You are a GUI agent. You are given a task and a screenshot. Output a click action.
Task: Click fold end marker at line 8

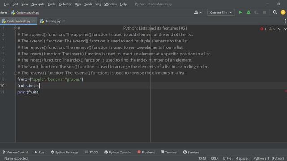tap(16, 73)
